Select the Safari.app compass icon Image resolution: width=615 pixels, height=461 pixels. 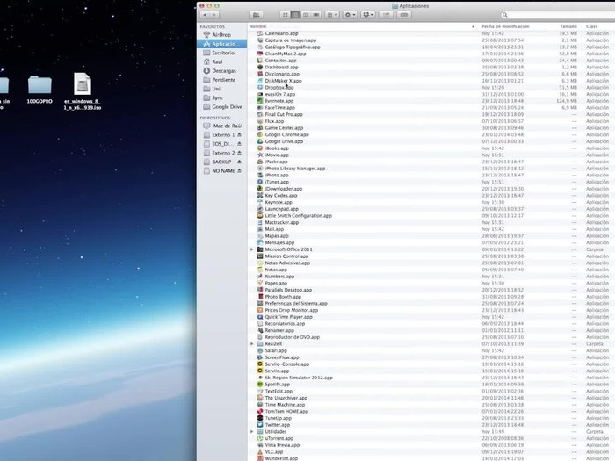pos(260,350)
